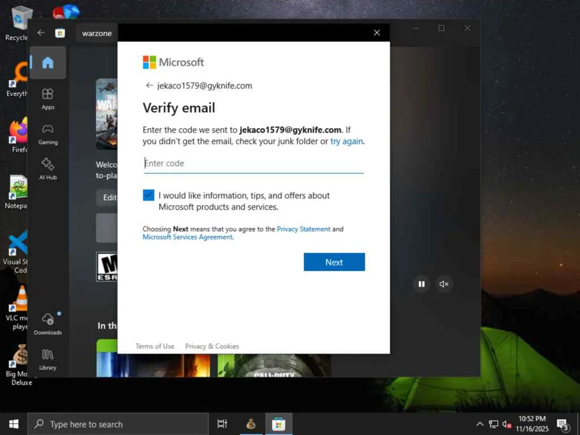
Task: Click the network tray icon
Action: 493,424
